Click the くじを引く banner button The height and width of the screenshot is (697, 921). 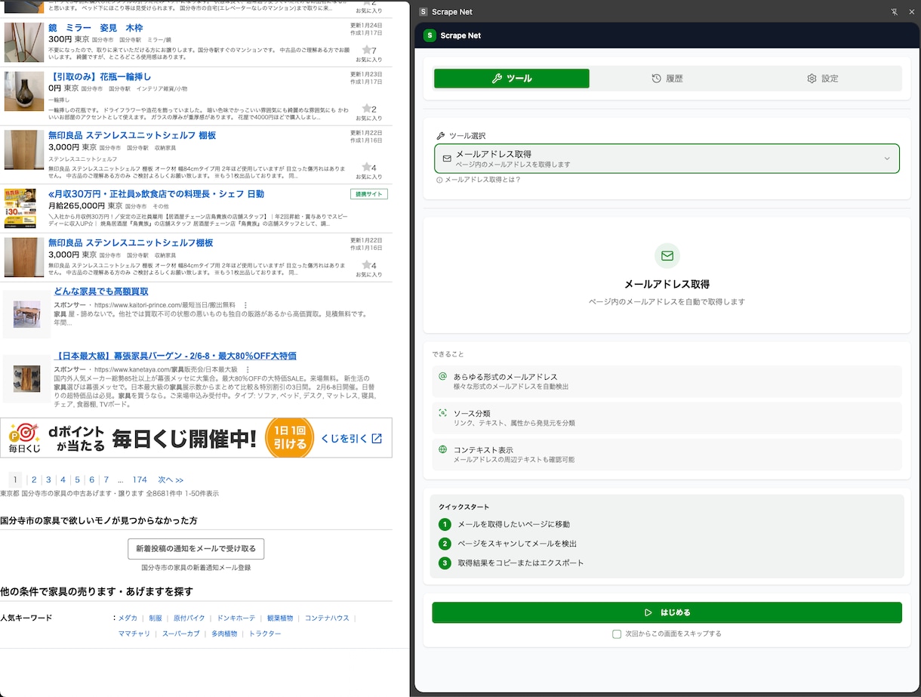(352, 438)
